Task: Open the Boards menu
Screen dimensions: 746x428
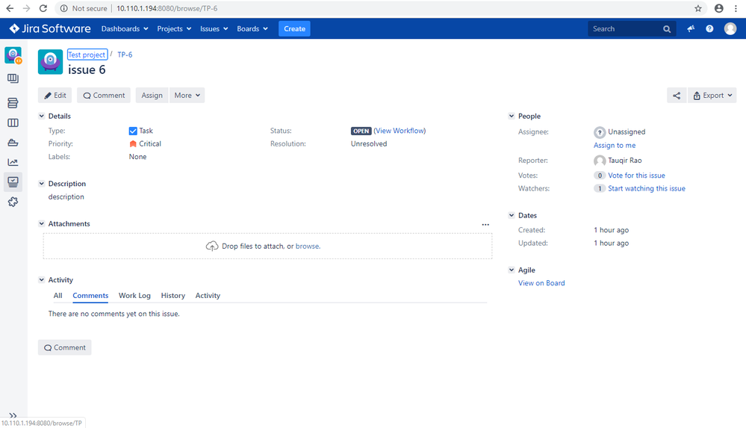Action: pos(252,28)
